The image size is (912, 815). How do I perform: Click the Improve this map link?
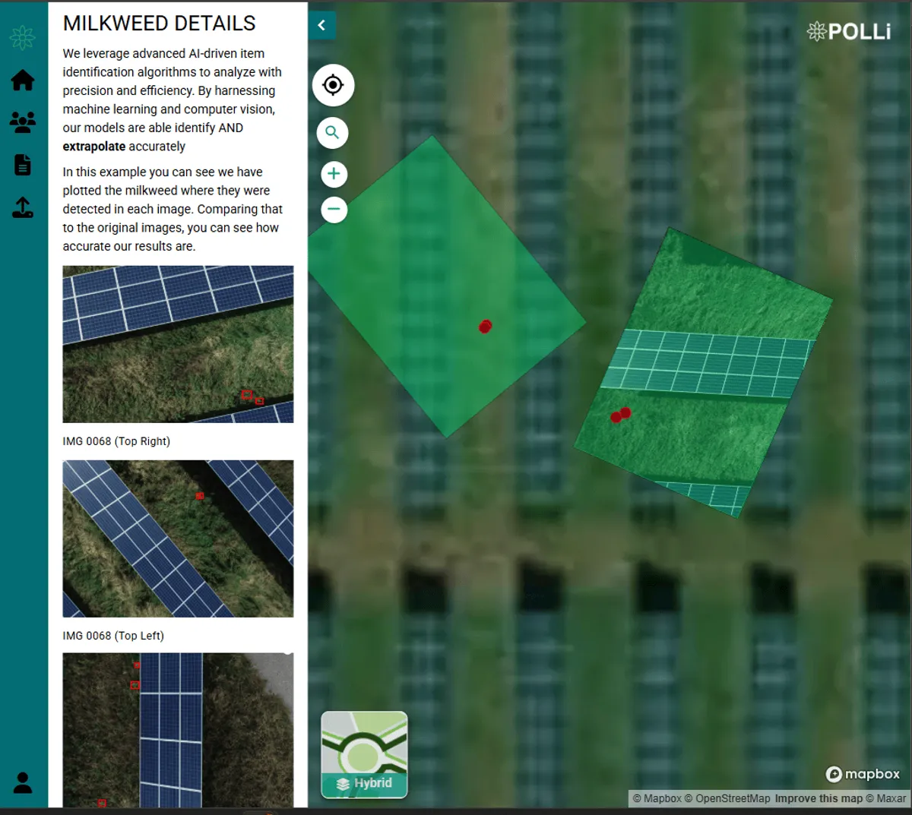click(819, 798)
